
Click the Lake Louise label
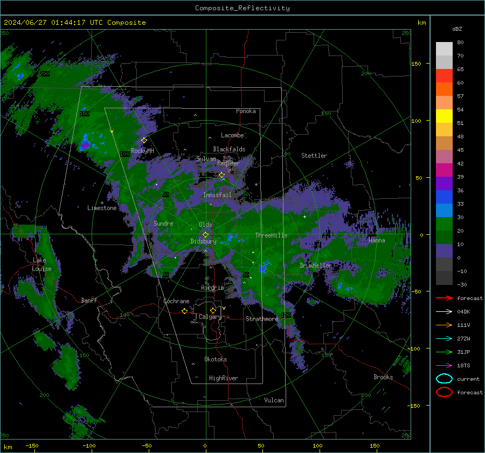point(41,264)
